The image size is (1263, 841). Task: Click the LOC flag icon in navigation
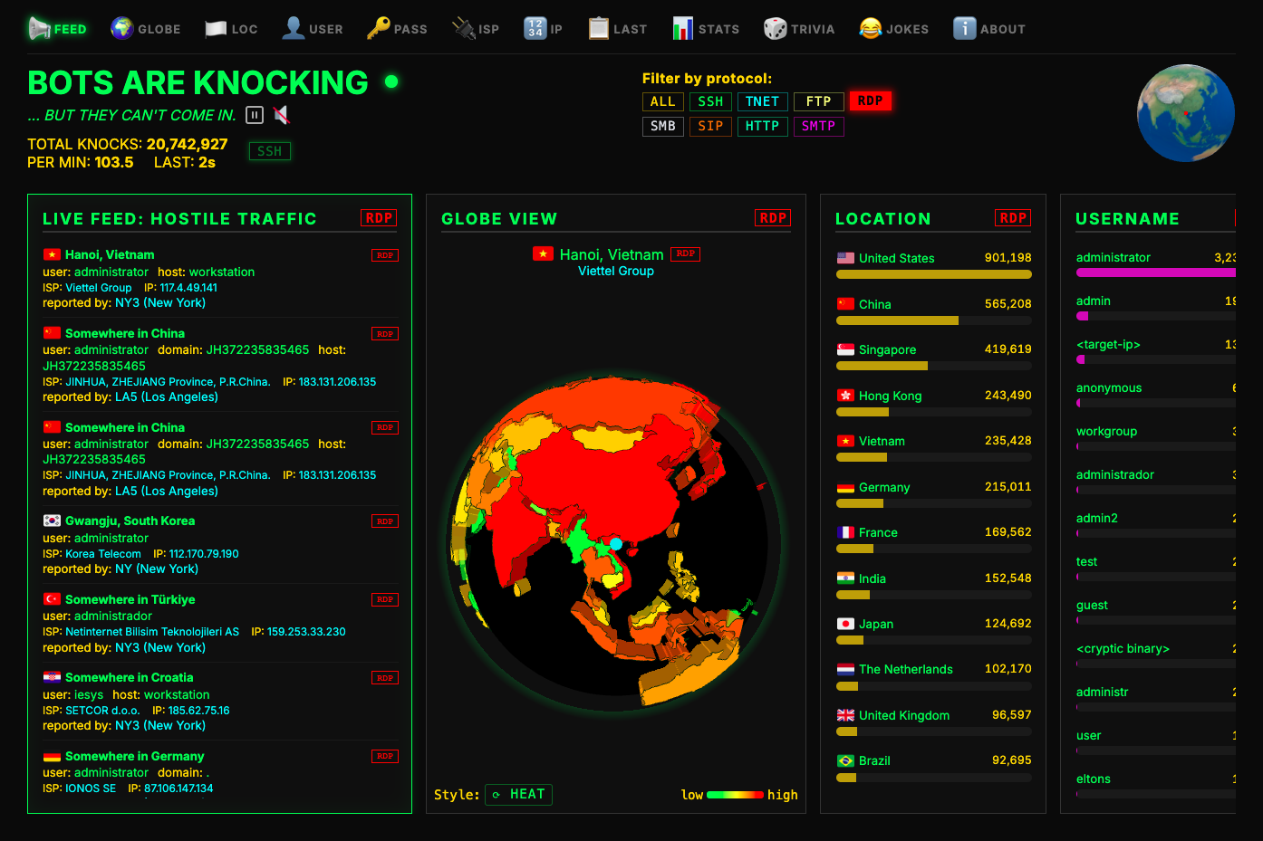(216, 28)
